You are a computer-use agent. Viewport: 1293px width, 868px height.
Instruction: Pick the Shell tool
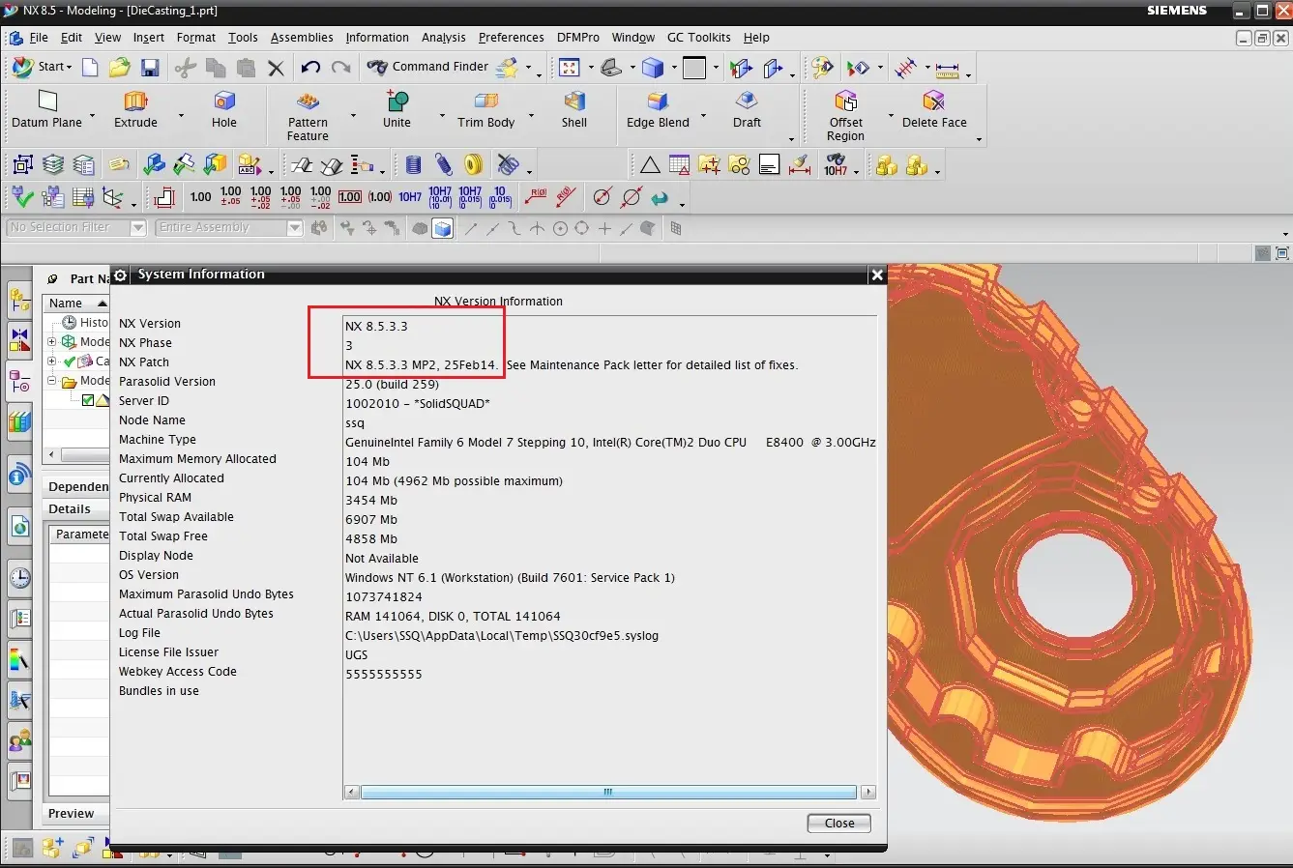click(574, 109)
